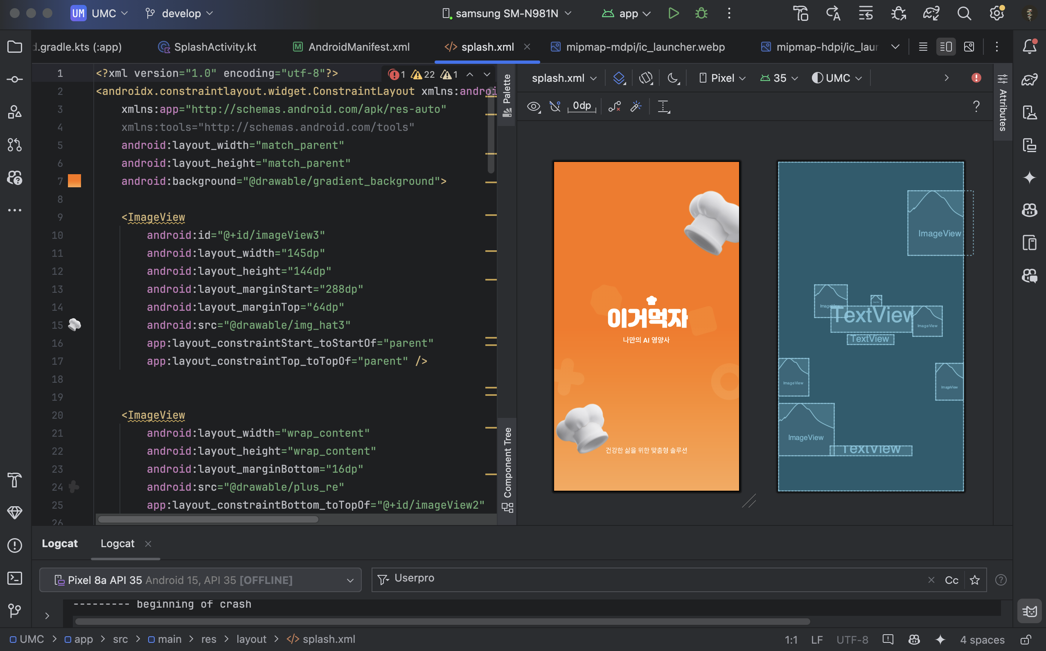The image size is (1046, 651).
Task: Open the Build hammer tool window
Action: [15, 480]
